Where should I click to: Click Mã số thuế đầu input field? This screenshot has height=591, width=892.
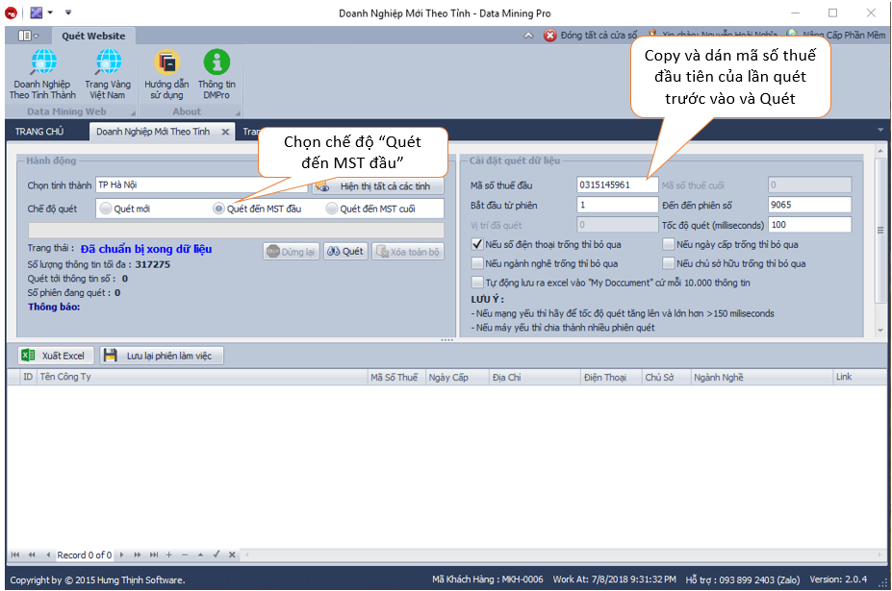tap(616, 185)
